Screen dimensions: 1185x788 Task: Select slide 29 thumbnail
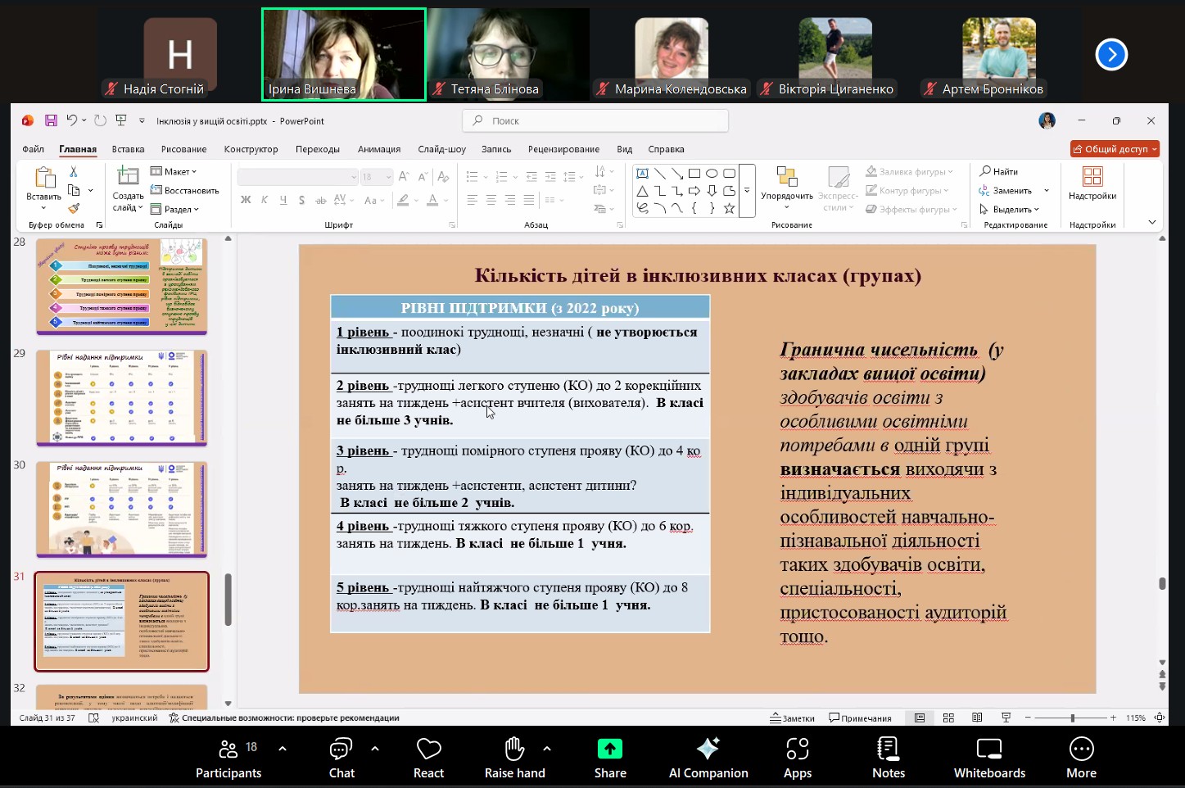[122, 398]
